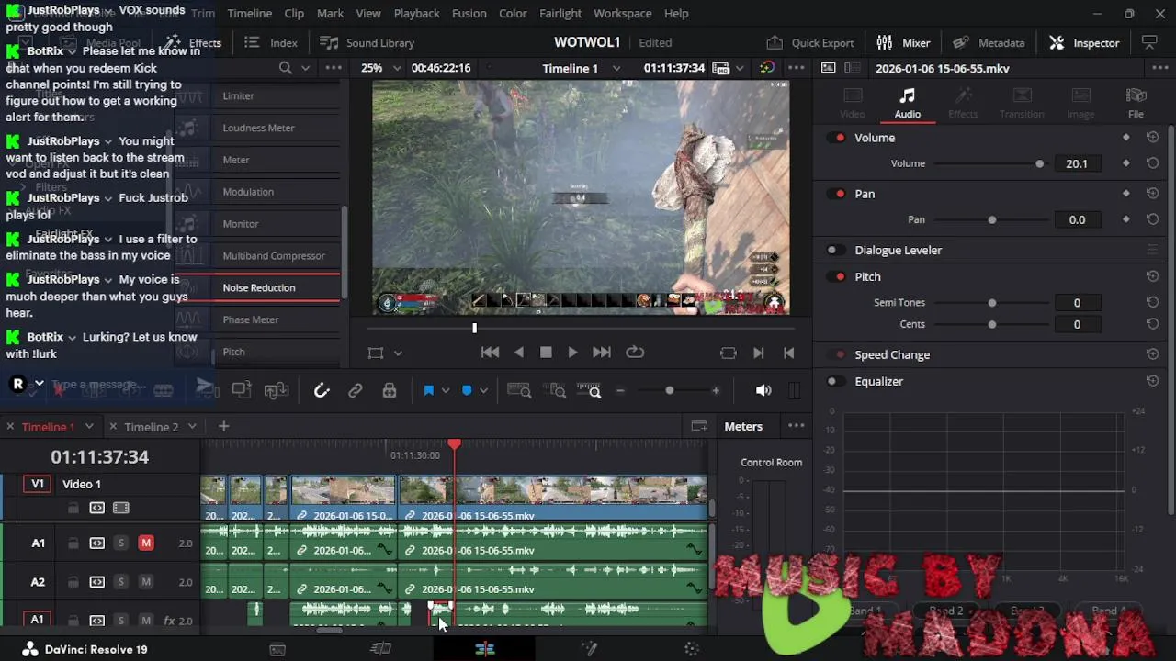Disable the Pan section toggle

836,194
